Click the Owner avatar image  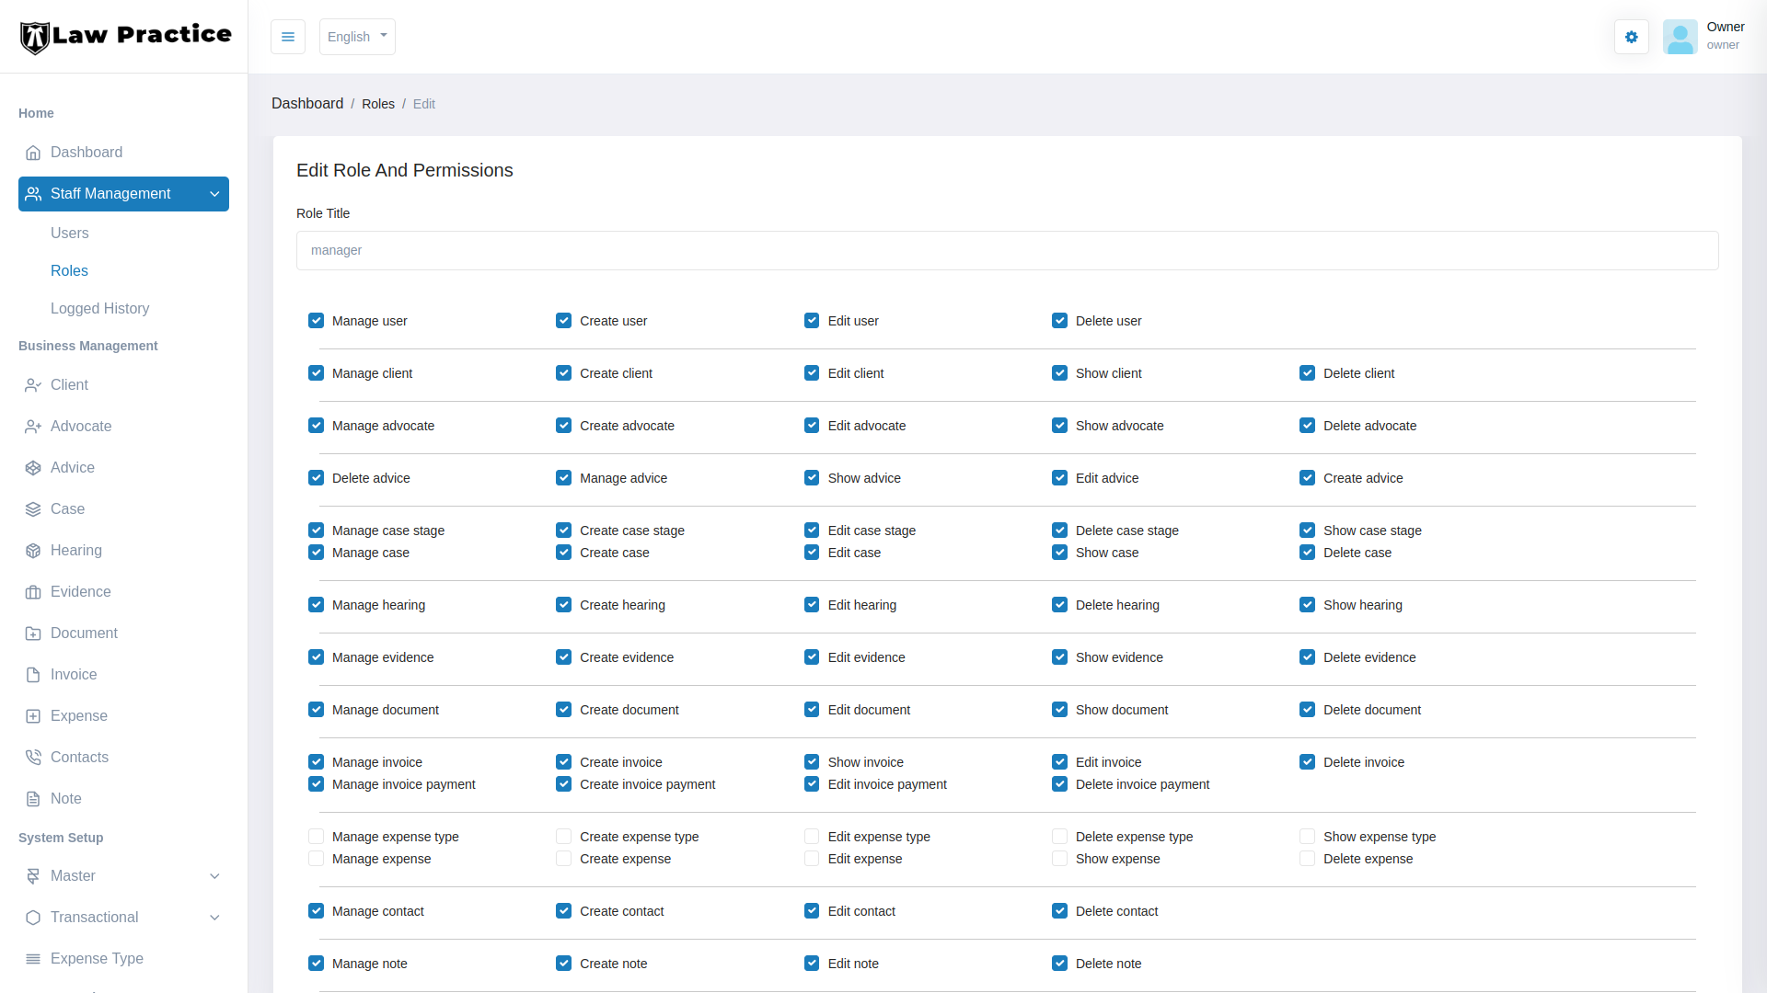1680,37
